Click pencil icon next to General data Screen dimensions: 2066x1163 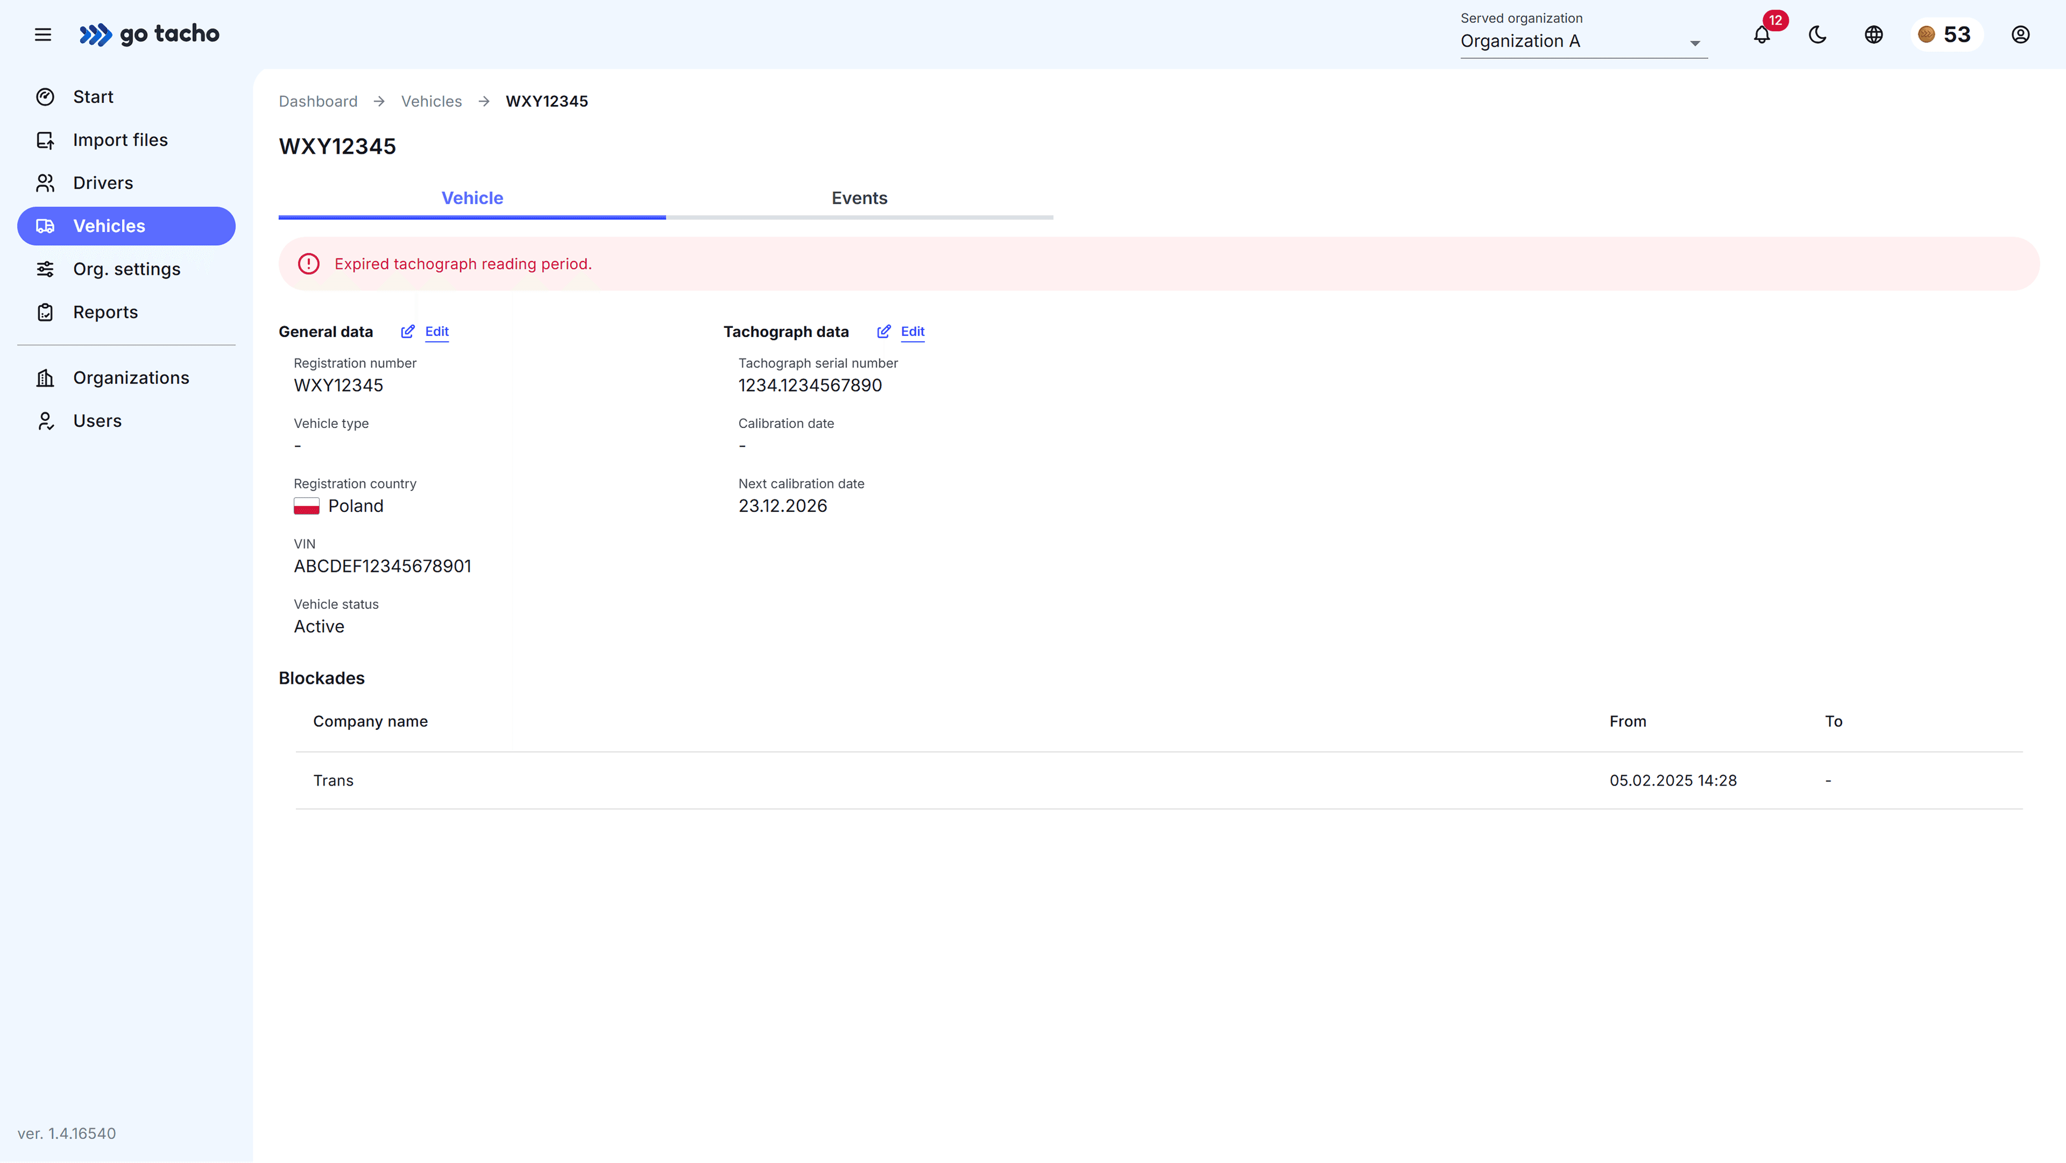(x=407, y=332)
